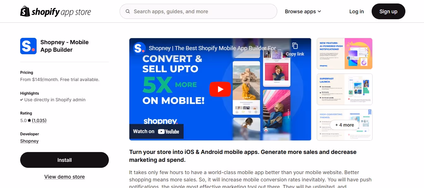Click the Browse apps chevron arrow

[319, 11]
